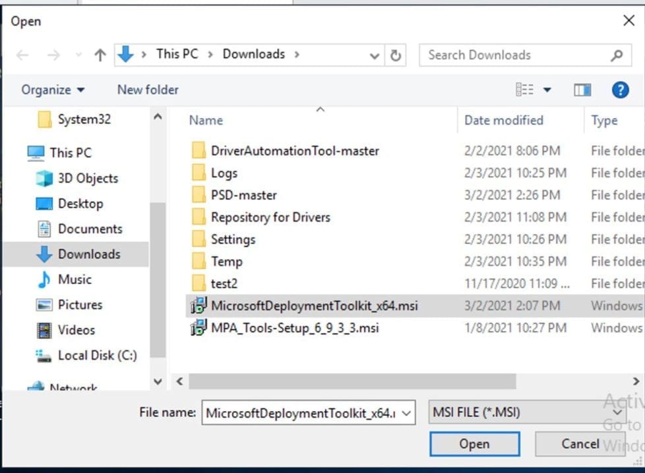The height and width of the screenshot is (473, 645).
Task: Click the blue Help question mark icon
Action: click(620, 90)
